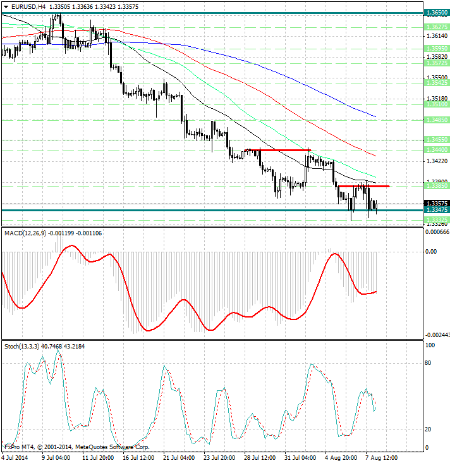Click the green 1.36275 level label
450x463 pixels.
click(437, 27)
